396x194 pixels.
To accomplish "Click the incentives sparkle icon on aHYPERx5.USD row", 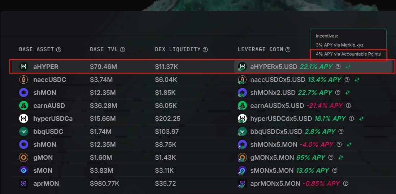I will click(348, 67).
